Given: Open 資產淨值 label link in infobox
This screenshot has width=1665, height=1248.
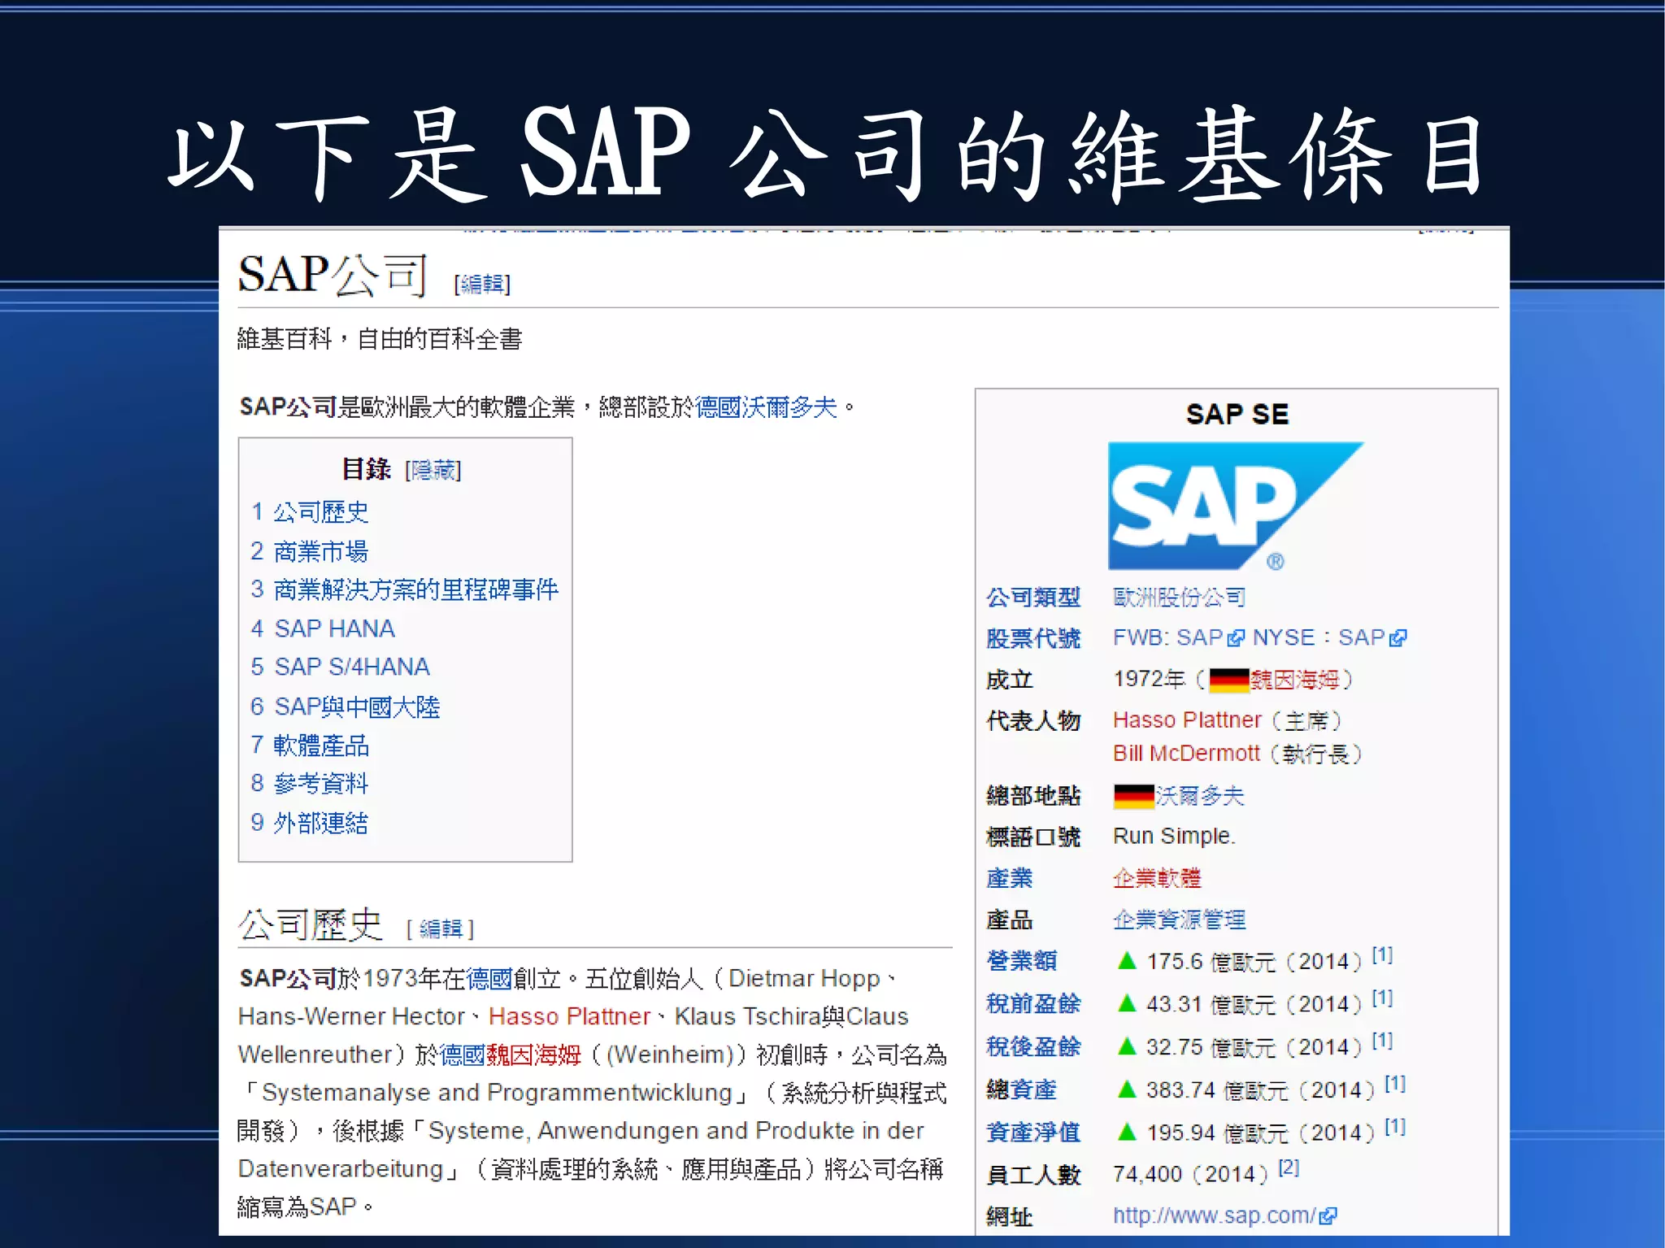Looking at the screenshot, I should pos(1033,1132).
